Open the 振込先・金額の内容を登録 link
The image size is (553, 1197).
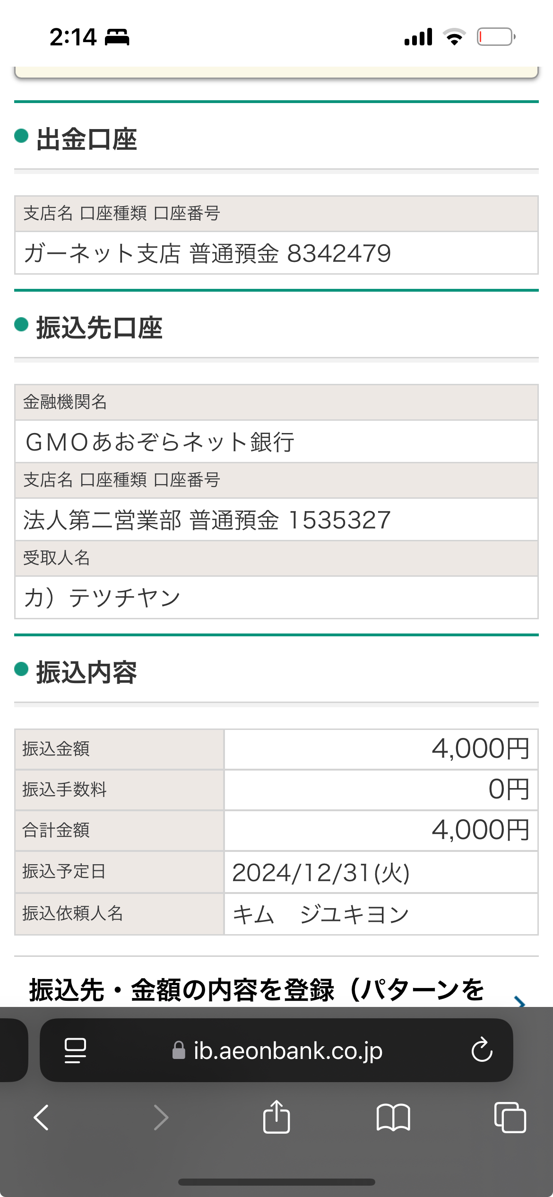pyautogui.click(x=257, y=990)
